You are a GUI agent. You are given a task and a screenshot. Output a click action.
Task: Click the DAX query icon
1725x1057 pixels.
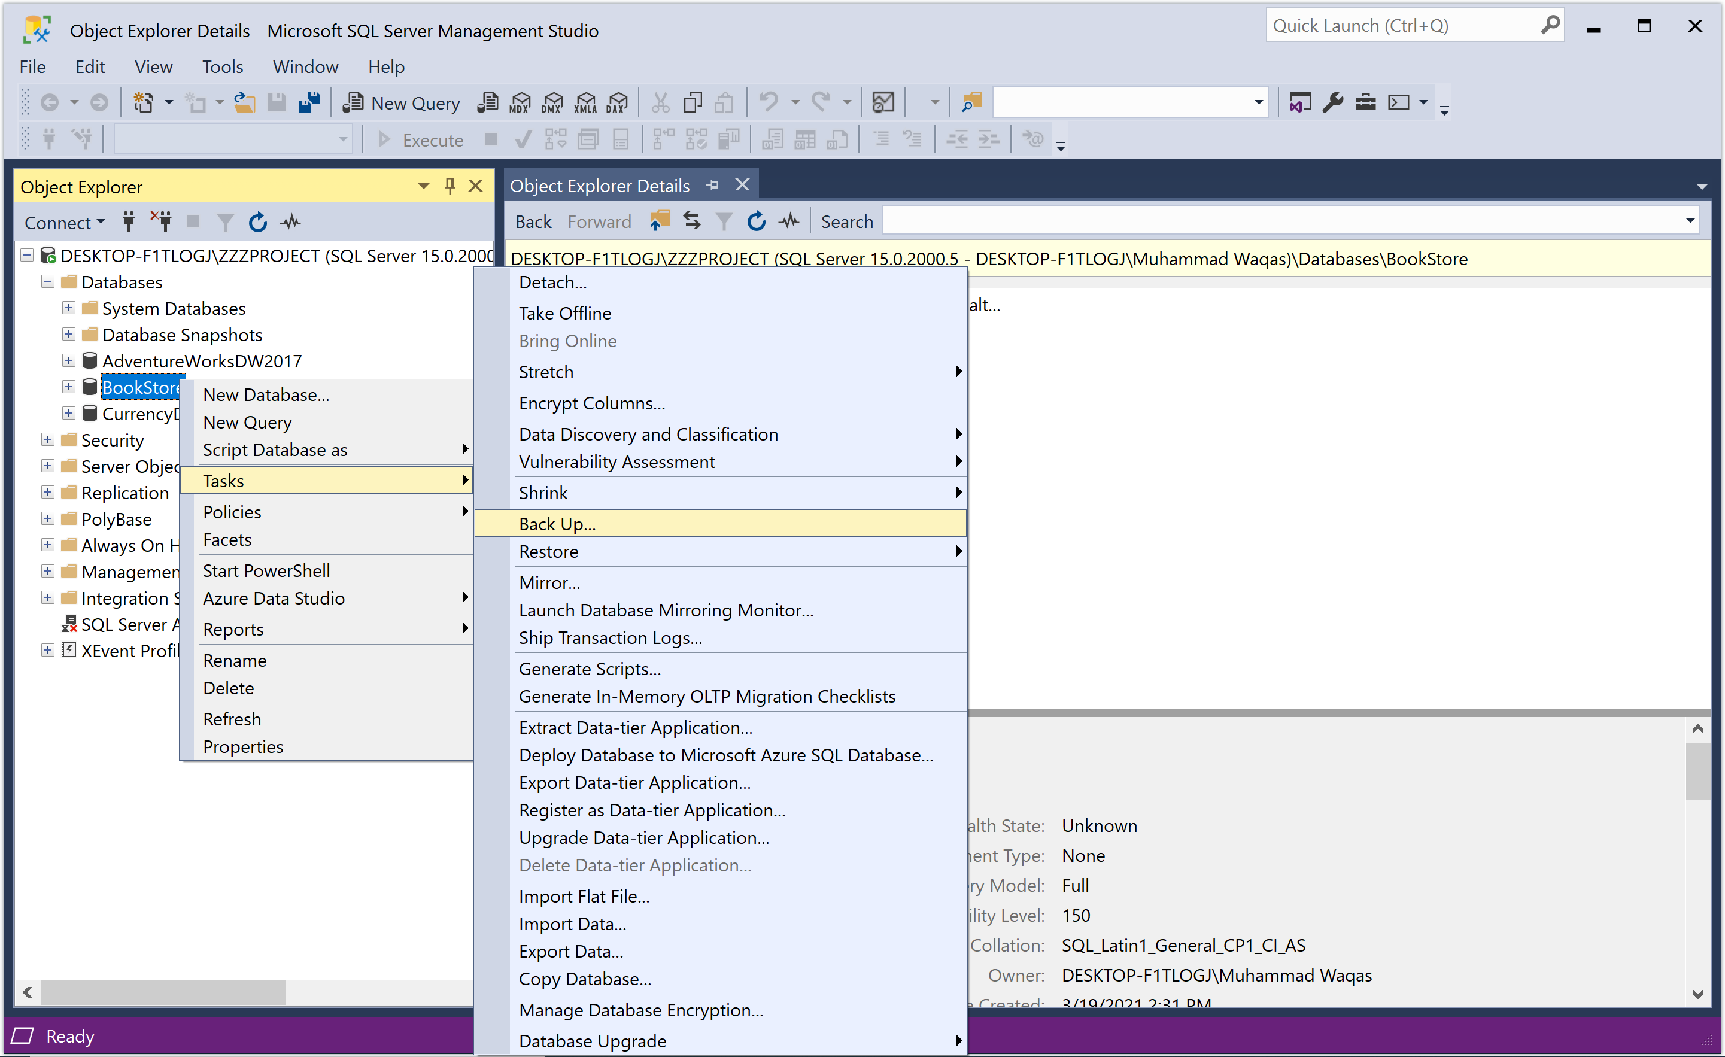(618, 103)
